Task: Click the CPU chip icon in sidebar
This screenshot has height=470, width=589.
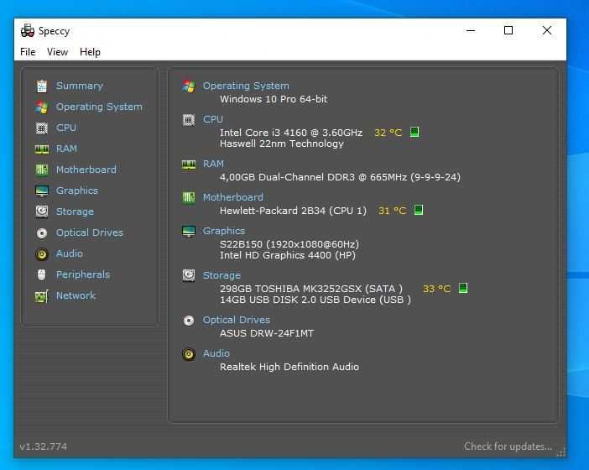Action: coord(42,128)
